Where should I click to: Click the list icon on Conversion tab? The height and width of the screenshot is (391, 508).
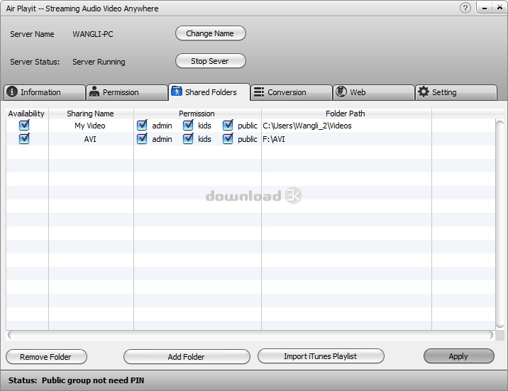(259, 92)
